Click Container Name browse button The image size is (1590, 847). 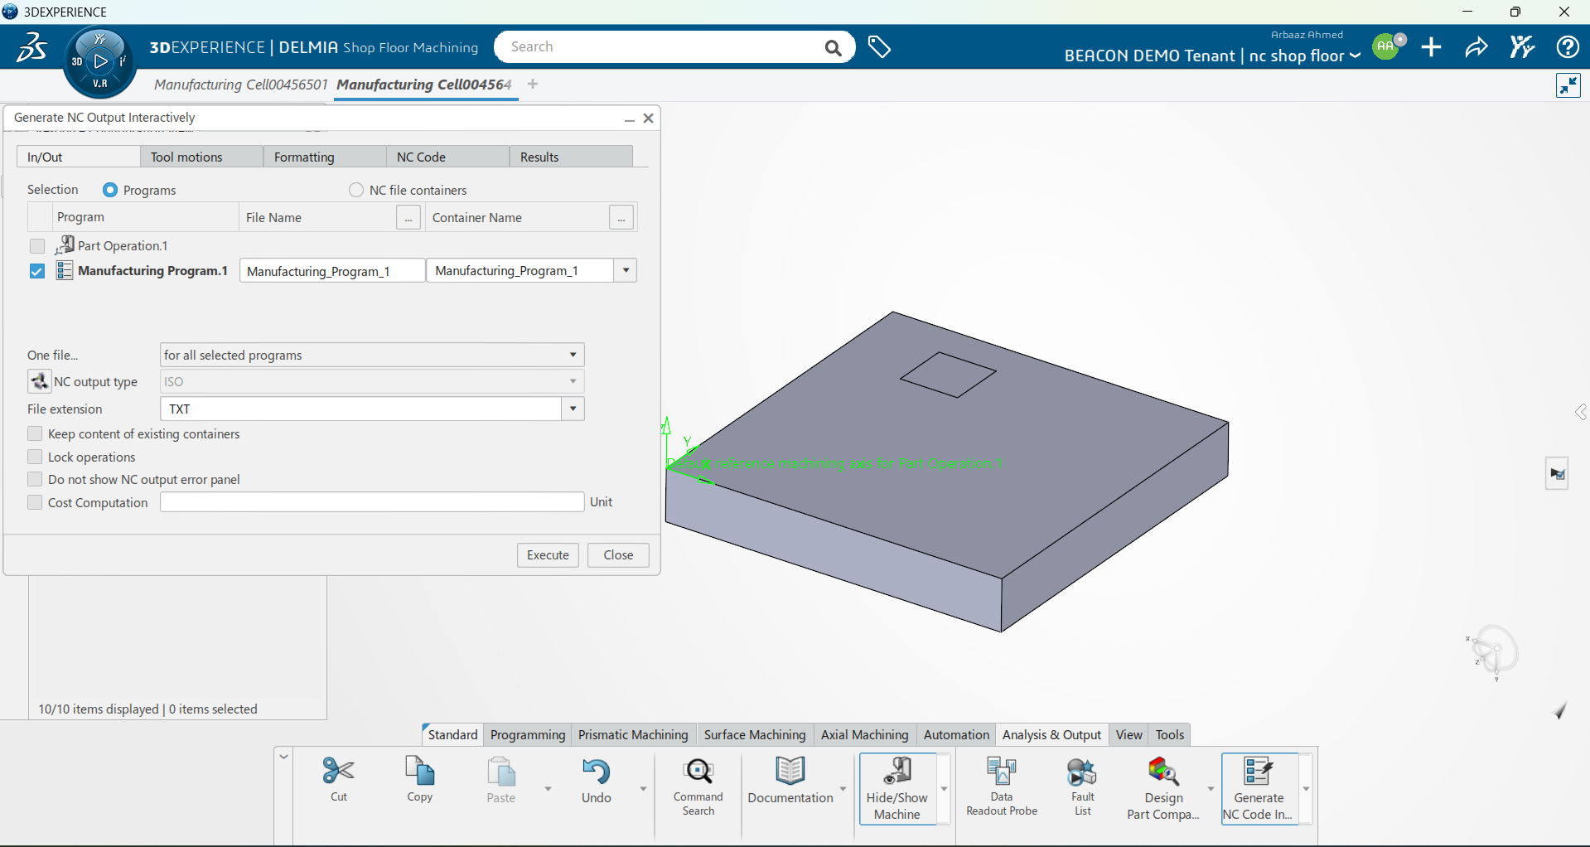coord(621,218)
